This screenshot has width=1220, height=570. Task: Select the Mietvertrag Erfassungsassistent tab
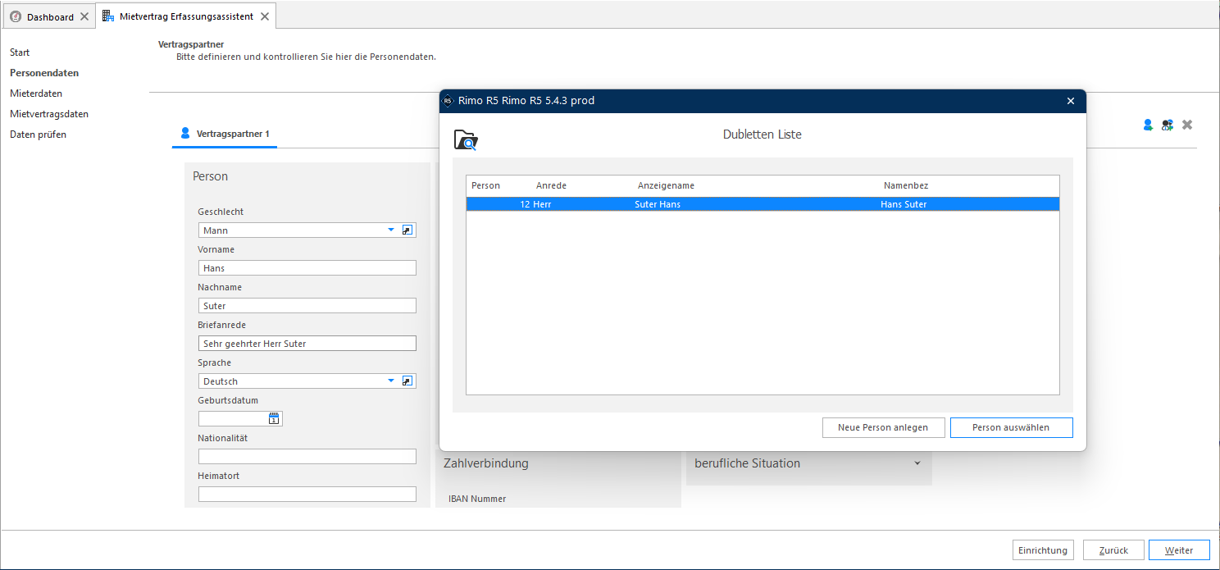185,16
